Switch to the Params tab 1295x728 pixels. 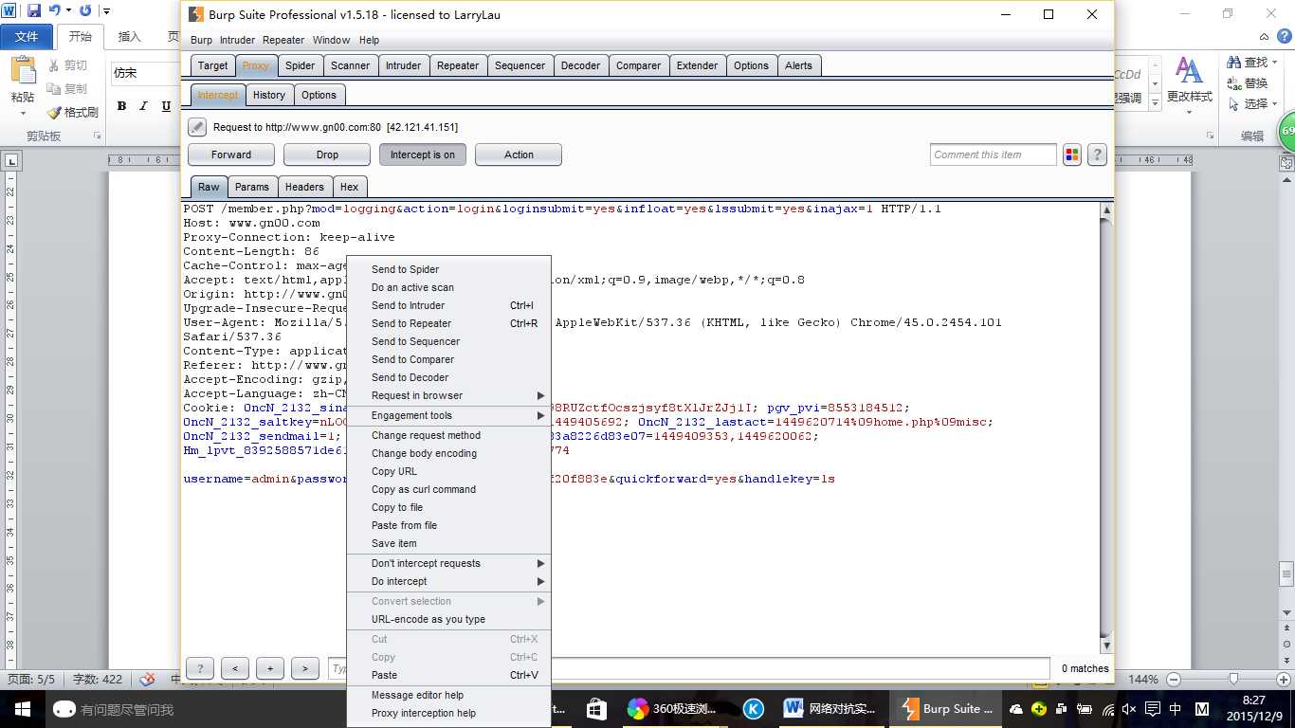tap(252, 187)
